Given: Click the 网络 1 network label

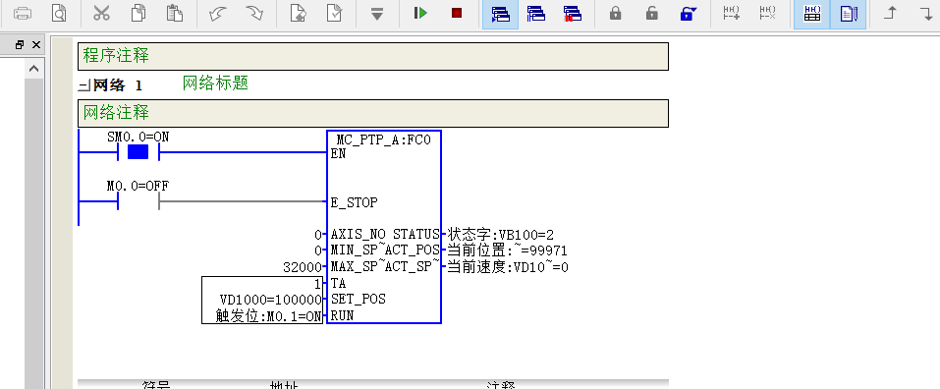Looking at the screenshot, I should 118,85.
